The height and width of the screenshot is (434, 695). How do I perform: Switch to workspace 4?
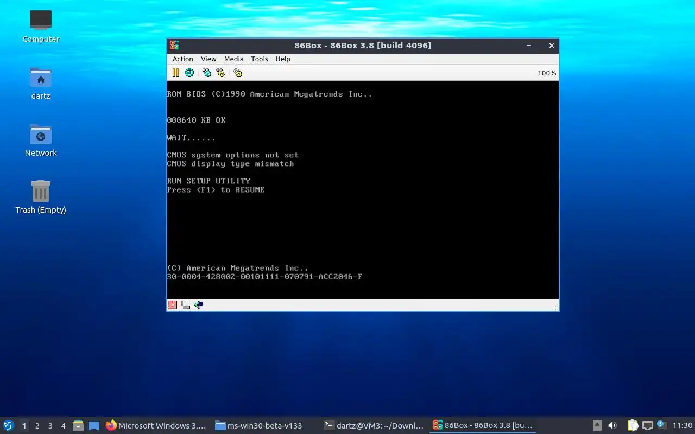[63, 426]
